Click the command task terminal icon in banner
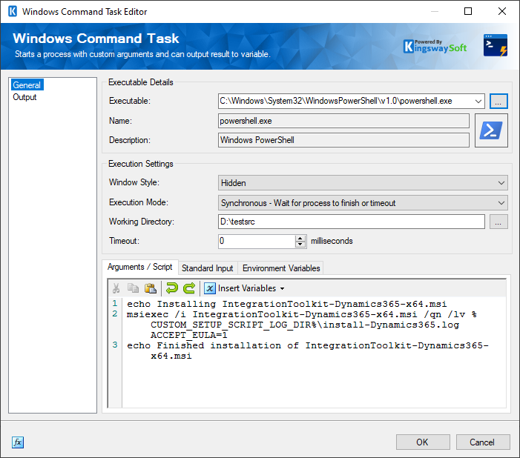 496,45
